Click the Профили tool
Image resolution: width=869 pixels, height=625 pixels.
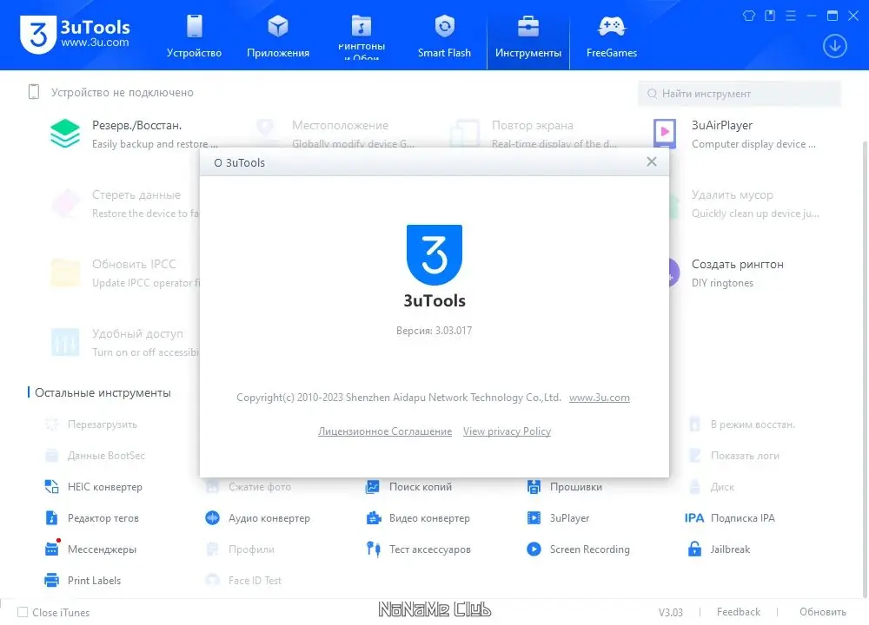pyautogui.click(x=241, y=549)
